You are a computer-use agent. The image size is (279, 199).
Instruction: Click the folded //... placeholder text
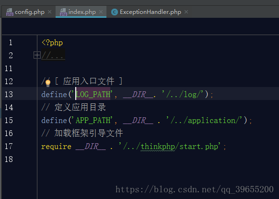pos(53,55)
